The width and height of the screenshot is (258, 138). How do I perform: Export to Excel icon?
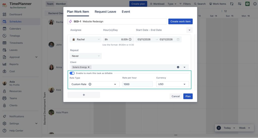tap(247, 4)
